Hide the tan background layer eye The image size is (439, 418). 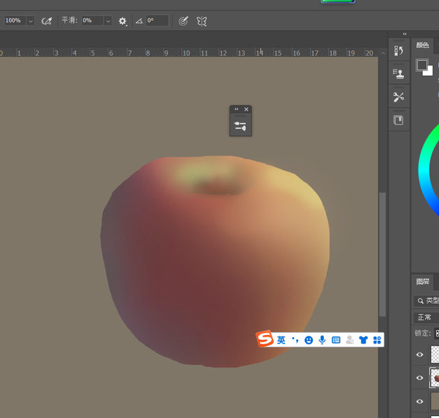419,401
